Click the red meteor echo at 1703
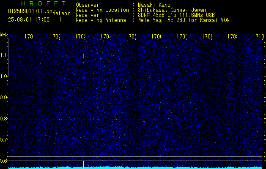The width and height of the screenshot is (266, 169). [x=83, y=55]
